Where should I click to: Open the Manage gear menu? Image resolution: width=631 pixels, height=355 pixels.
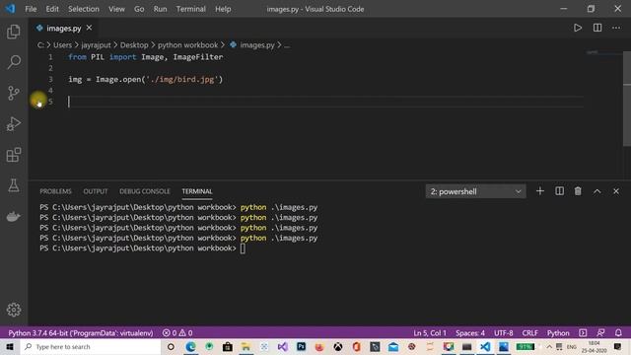coord(14,310)
